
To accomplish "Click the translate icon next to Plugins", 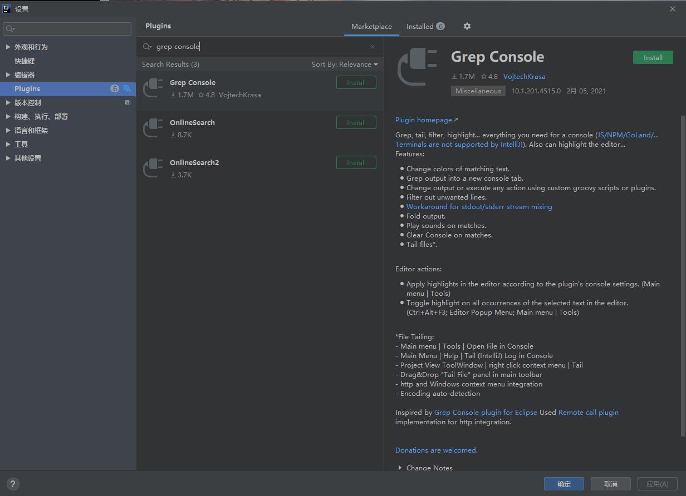I will click(127, 88).
